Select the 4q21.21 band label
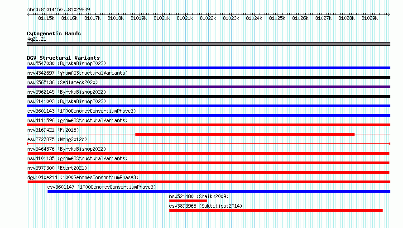 tap(37, 39)
